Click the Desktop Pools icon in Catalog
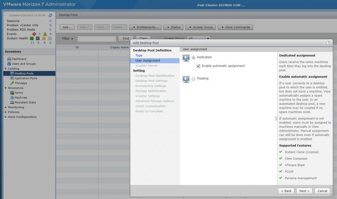Viewport: 337px width, 199px height. [x=12, y=73]
